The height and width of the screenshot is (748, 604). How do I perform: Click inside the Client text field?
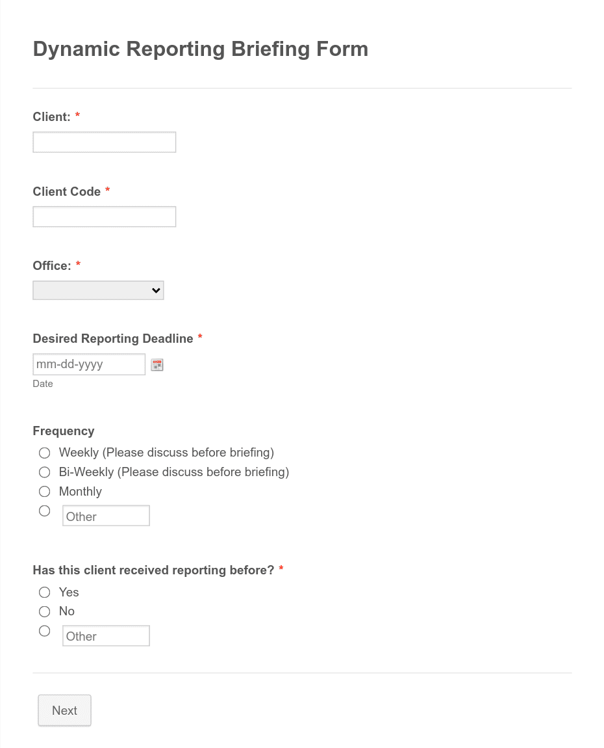[x=104, y=142]
